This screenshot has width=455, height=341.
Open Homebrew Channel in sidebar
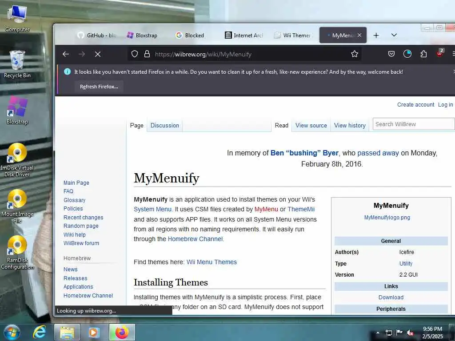pos(88,295)
